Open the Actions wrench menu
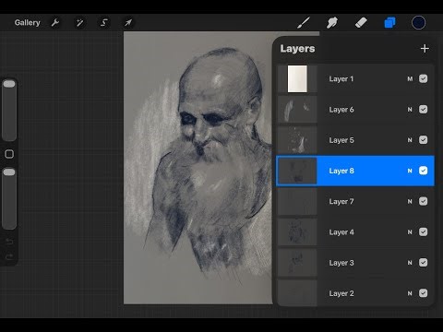This screenshot has height=332, width=443. coord(55,22)
